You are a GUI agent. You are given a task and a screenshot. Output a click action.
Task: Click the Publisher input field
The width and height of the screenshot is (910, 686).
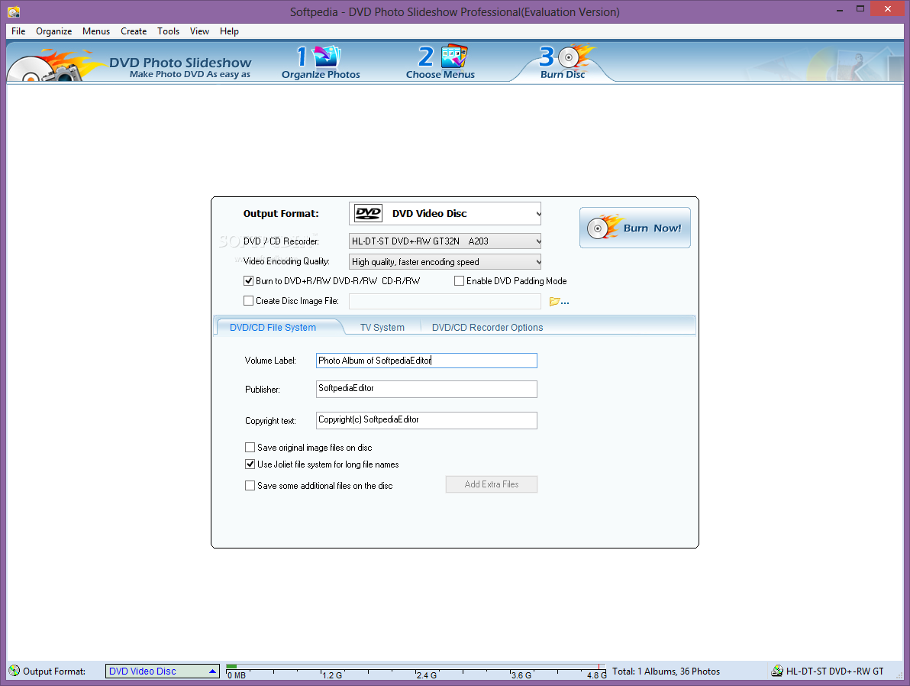point(427,389)
